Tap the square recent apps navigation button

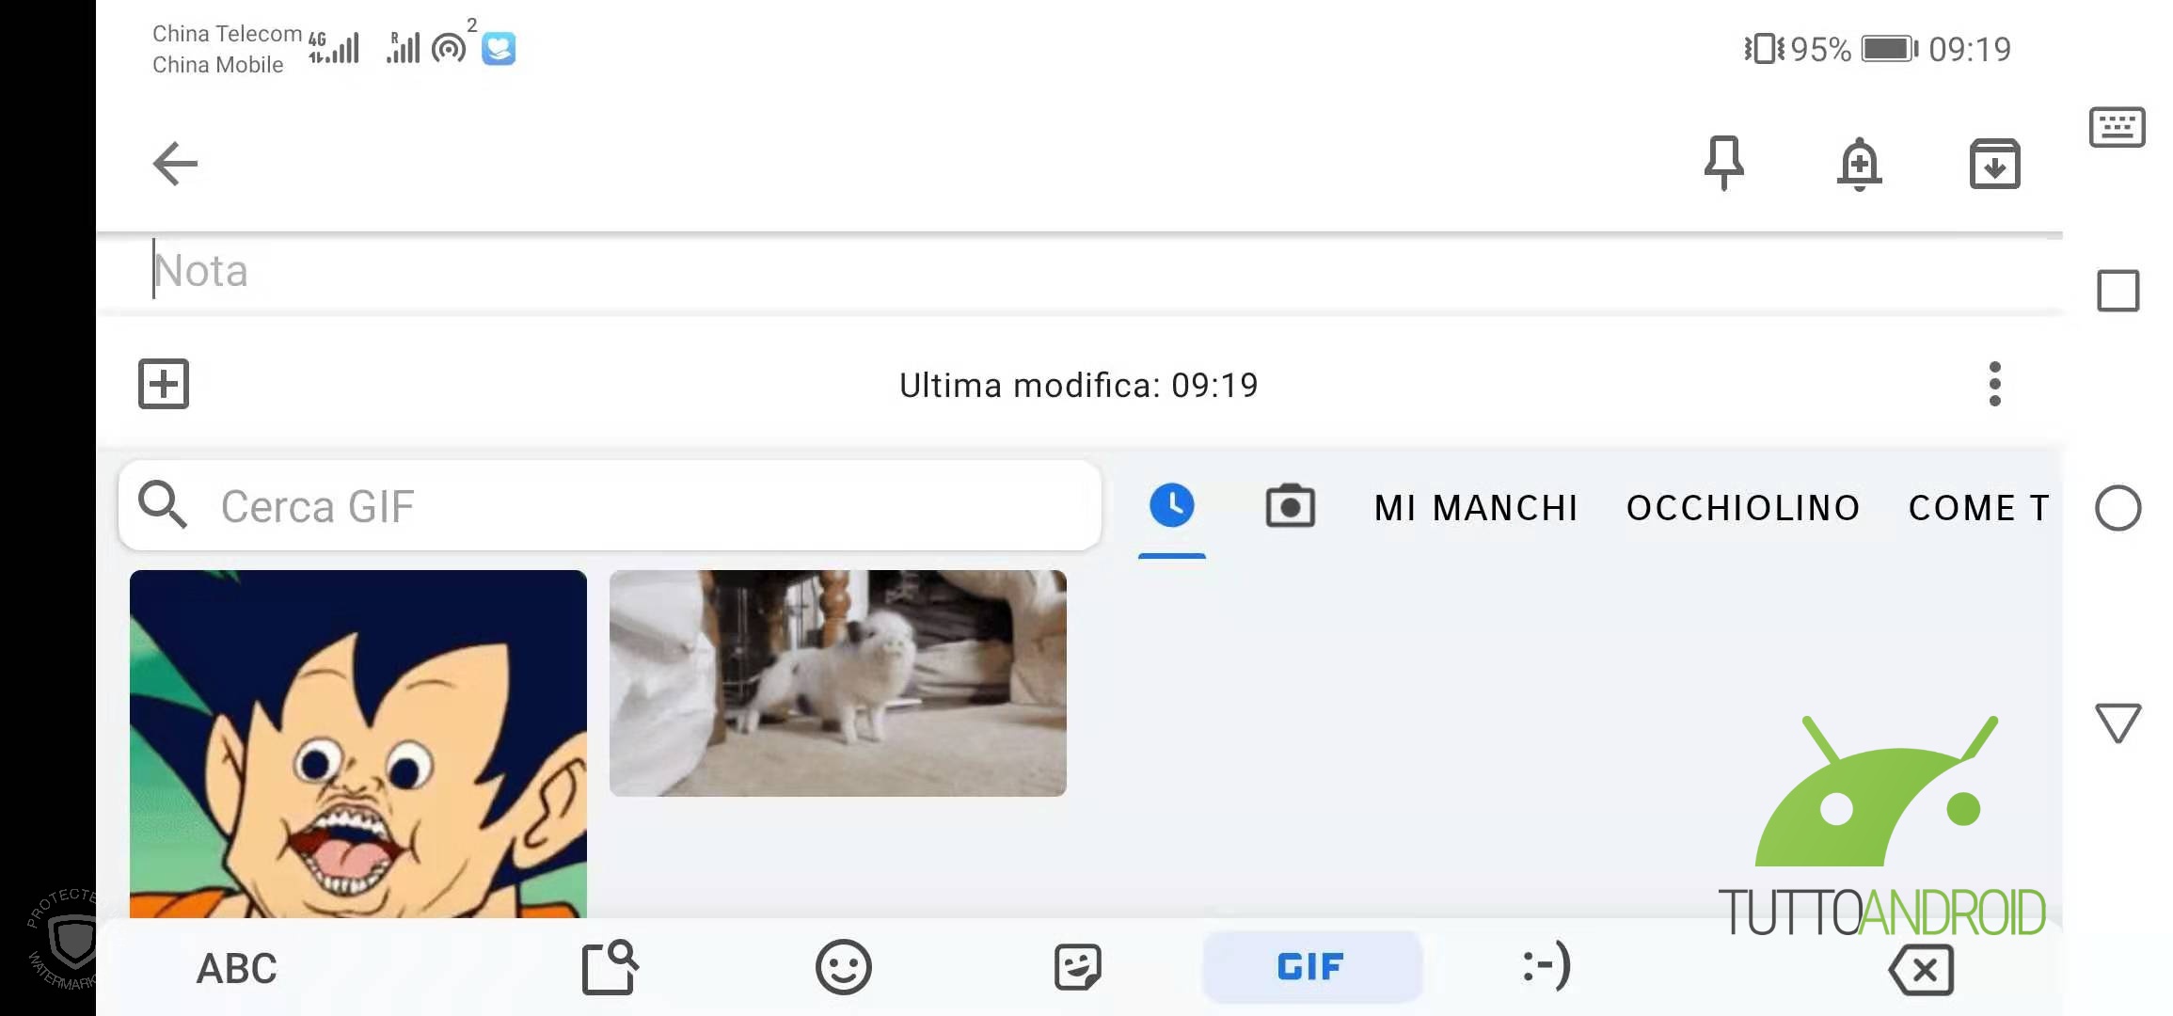2117,291
